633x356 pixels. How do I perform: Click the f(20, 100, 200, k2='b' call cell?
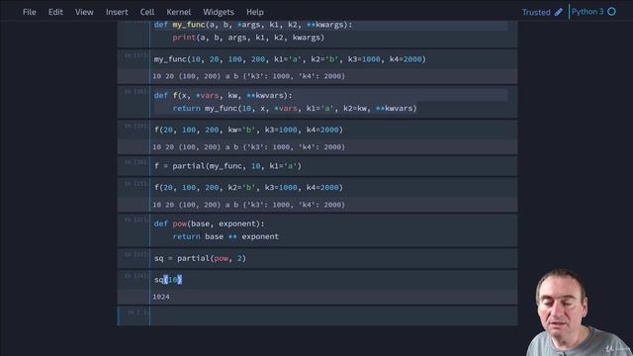333,187
